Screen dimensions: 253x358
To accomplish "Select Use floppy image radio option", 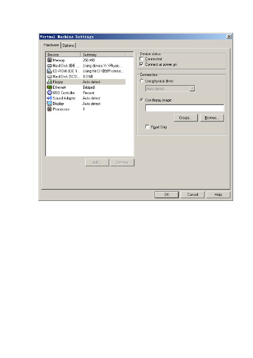I will [x=142, y=100].
